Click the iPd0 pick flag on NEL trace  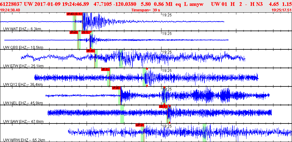pyautogui.click(x=116, y=88)
